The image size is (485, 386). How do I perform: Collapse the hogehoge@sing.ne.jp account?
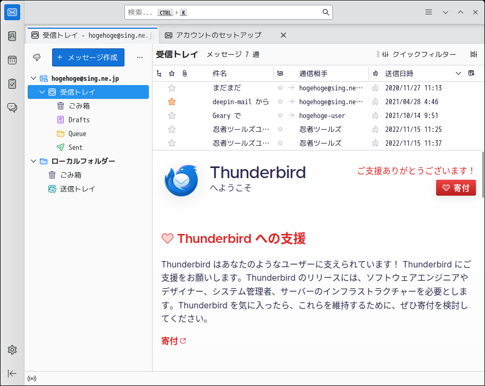click(x=34, y=78)
